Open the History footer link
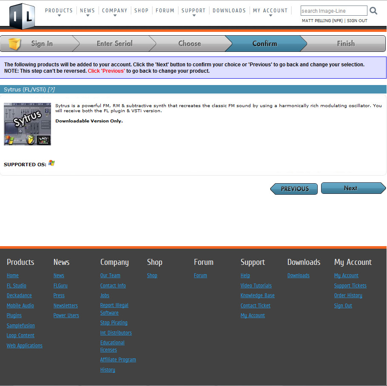Viewport: 387px width, 386px height. 108,370
